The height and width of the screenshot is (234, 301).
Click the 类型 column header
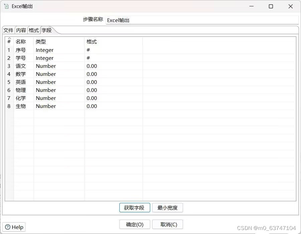59,41
